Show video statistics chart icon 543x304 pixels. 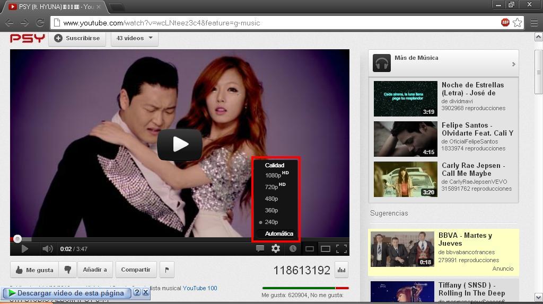[x=341, y=270]
